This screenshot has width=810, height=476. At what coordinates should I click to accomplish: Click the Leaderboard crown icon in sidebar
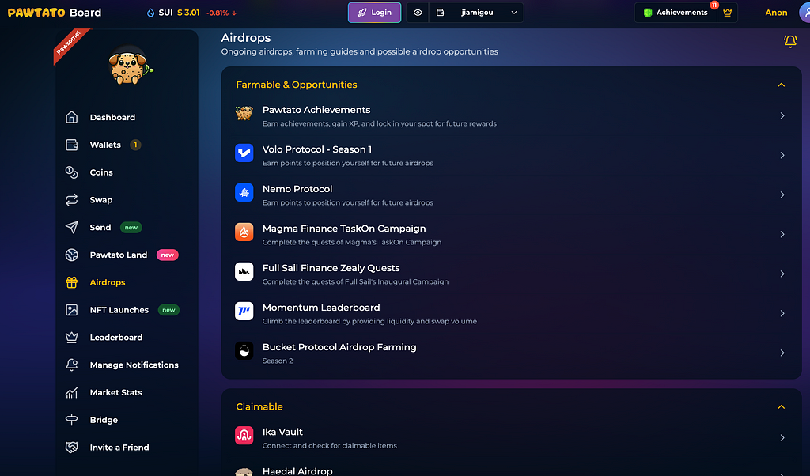click(x=72, y=337)
